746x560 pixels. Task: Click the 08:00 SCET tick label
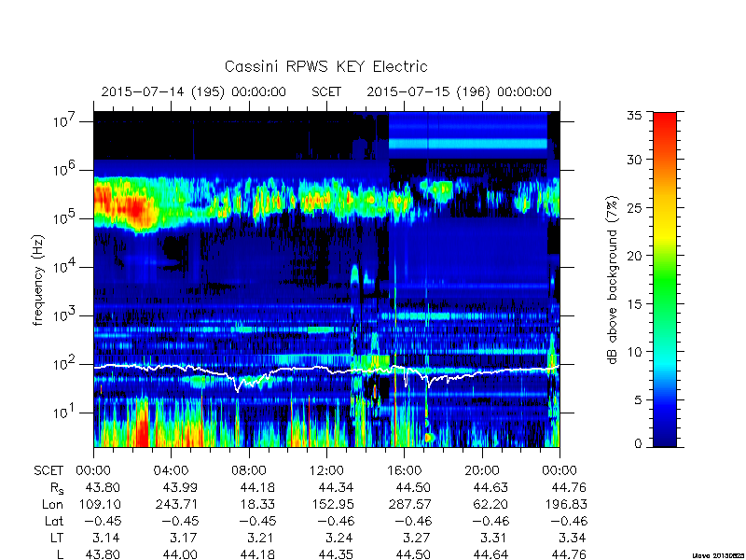[249, 471]
